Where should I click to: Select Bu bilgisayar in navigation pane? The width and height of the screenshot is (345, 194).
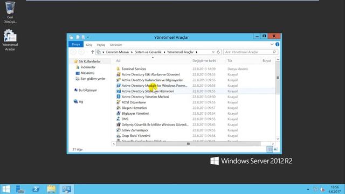[x=87, y=90]
